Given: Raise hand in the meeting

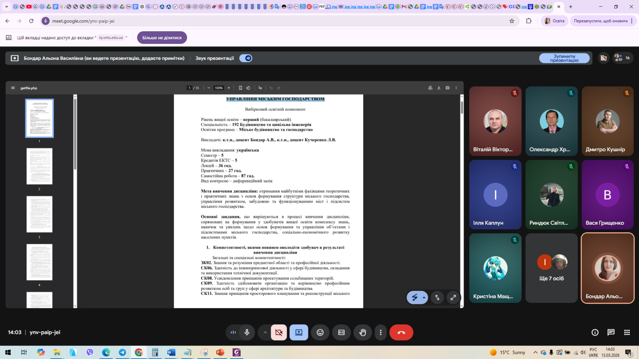Looking at the screenshot, I should [x=362, y=332].
